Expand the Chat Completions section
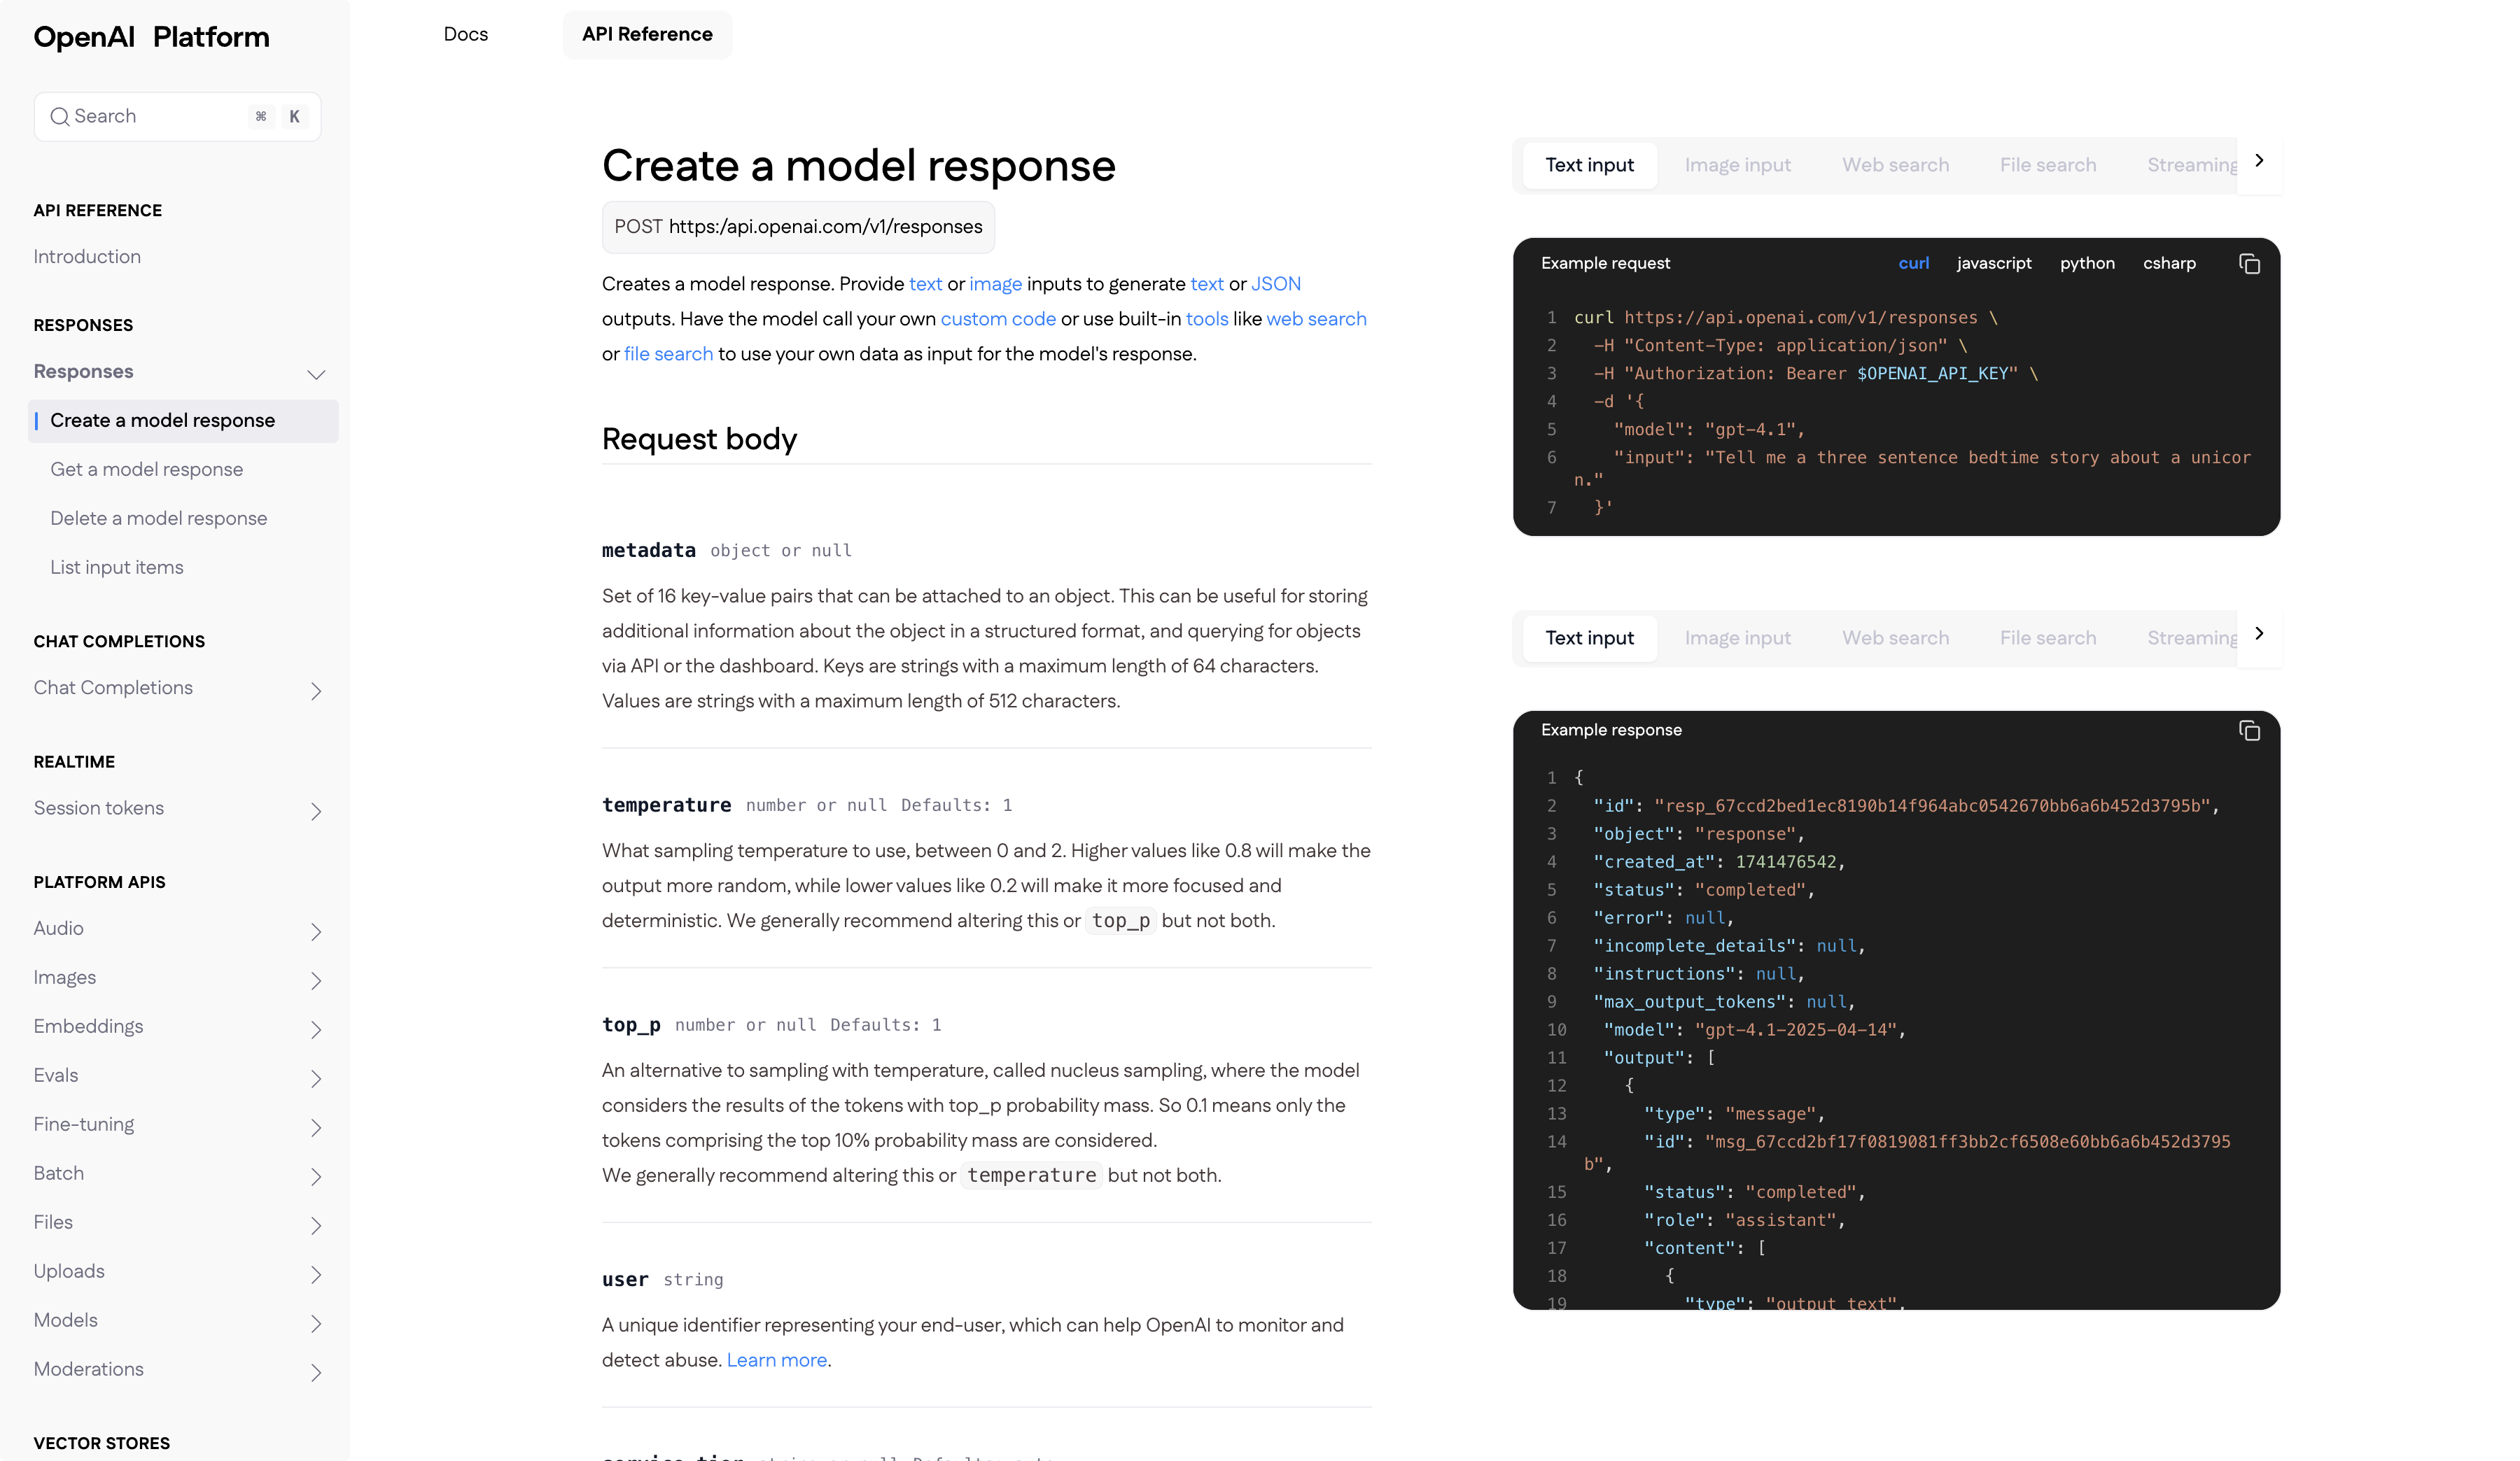 [316, 691]
